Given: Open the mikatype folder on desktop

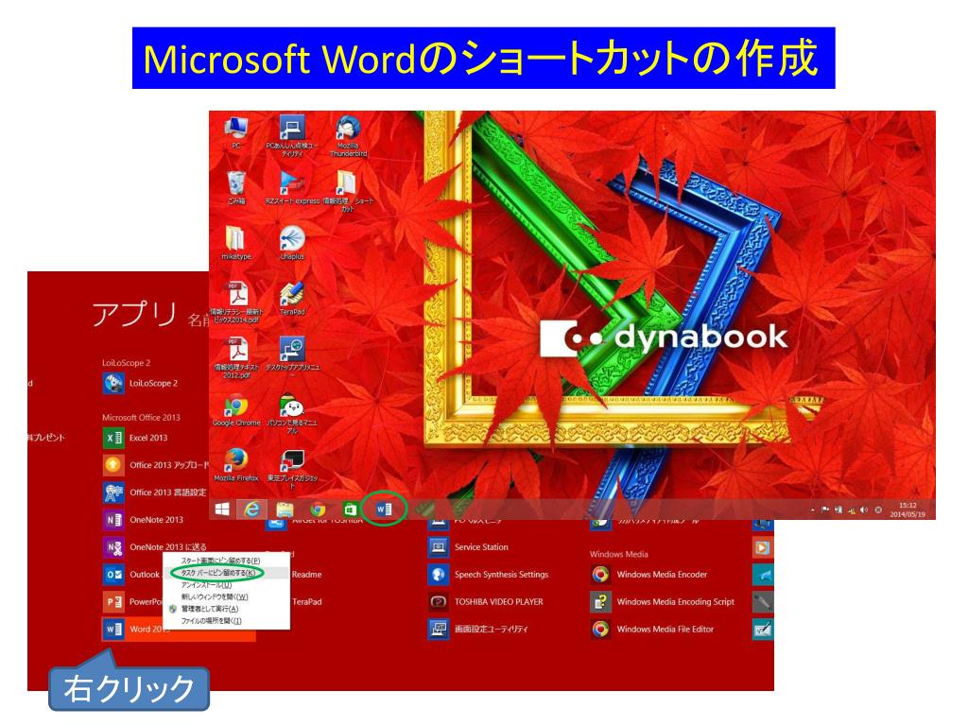Looking at the screenshot, I should [235, 243].
